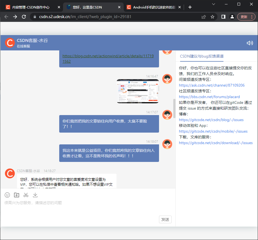Reload the current page
The width and height of the screenshot is (258, 240).
click(x=24, y=17)
